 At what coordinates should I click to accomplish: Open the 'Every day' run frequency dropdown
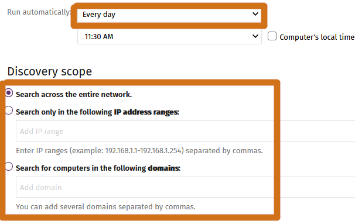(x=169, y=15)
